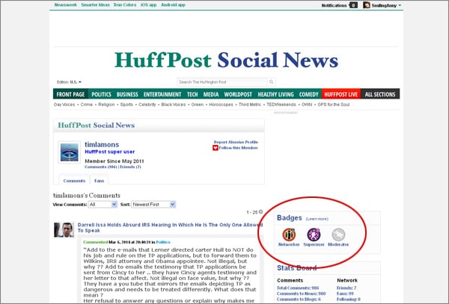Screen dimensions: 449x304
Task: Open the Black Voices subsection
Action: click(x=174, y=105)
